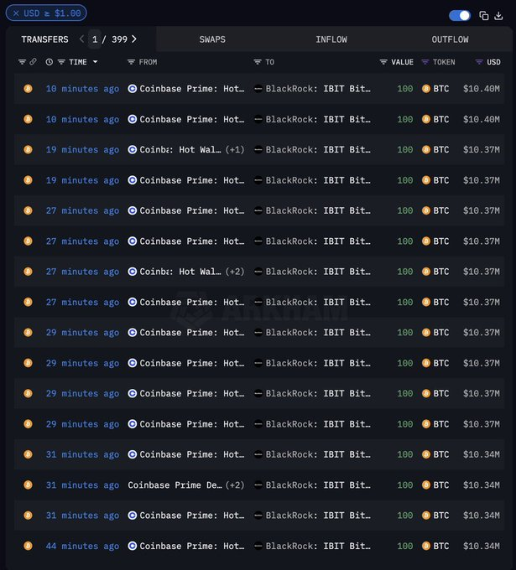Image resolution: width=516 pixels, height=570 pixels.
Task: Click the copy icon at top right
Action: [x=484, y=15]
